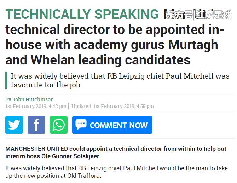Screen dimensions: 237x183
Task: Click the speech bubble comment icon
Action: [x=81, y=125]
